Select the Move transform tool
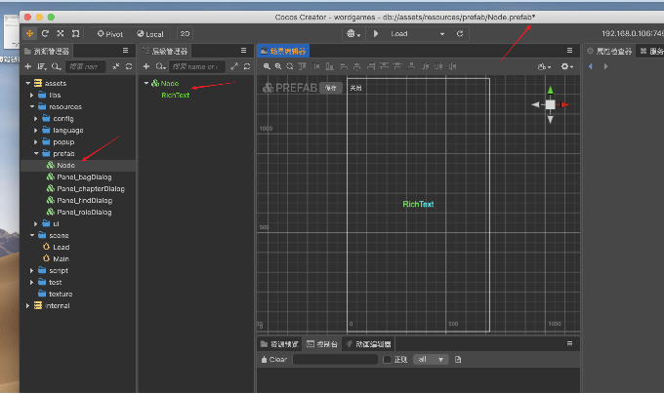Screen dimensions: 664x394 click(30, 33)
